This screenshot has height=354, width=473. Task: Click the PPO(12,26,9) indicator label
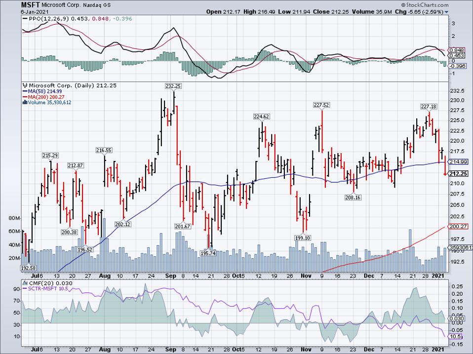[48, 19]
